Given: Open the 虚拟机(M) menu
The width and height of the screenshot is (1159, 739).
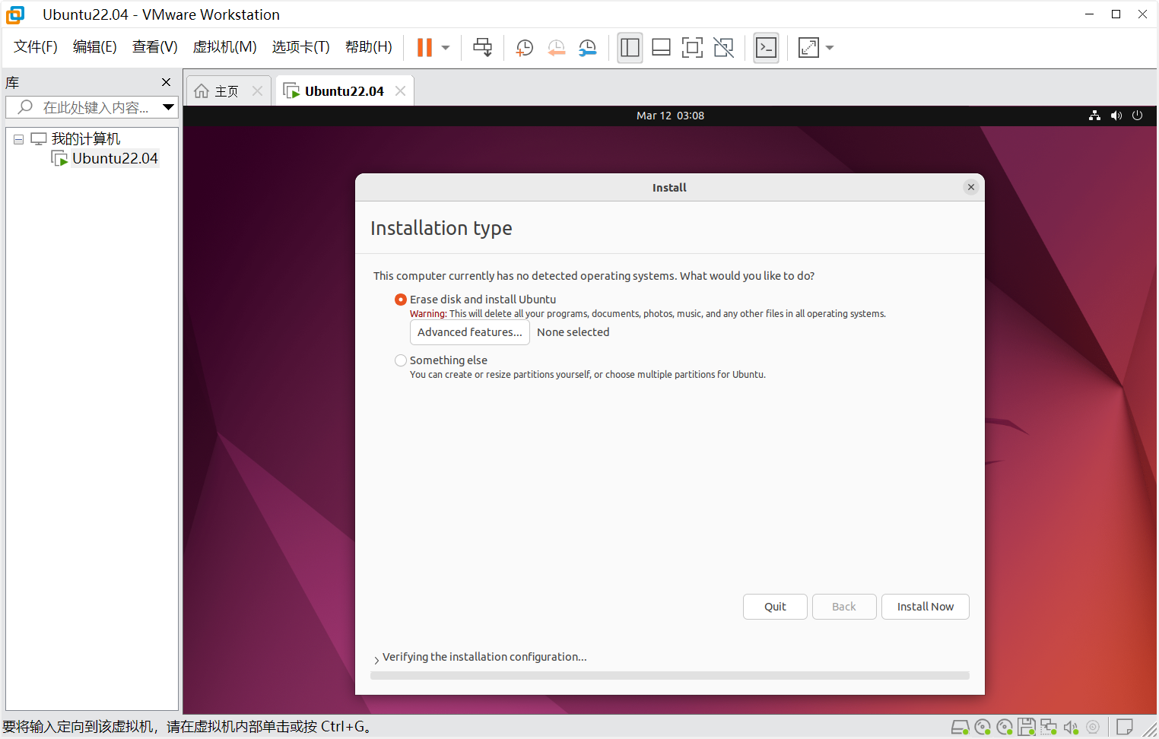Looking at the screenshot, I should pyautogui.click(x=224, y=47).
